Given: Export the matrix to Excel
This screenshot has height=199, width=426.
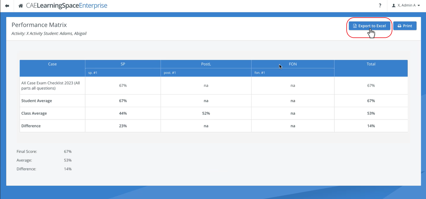Looking at the screenshot, I should 370,26.
